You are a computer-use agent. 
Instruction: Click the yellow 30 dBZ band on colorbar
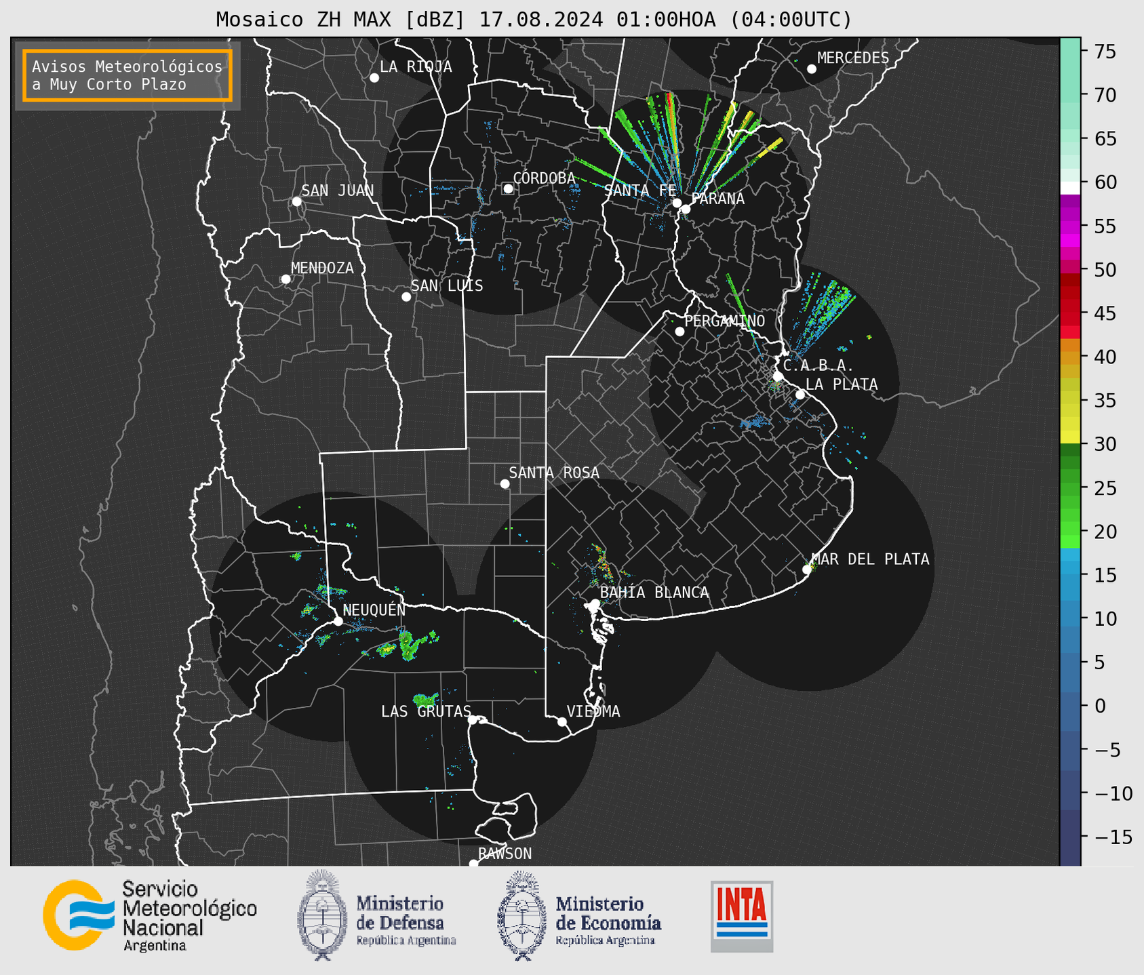(x=1070, y=437)
